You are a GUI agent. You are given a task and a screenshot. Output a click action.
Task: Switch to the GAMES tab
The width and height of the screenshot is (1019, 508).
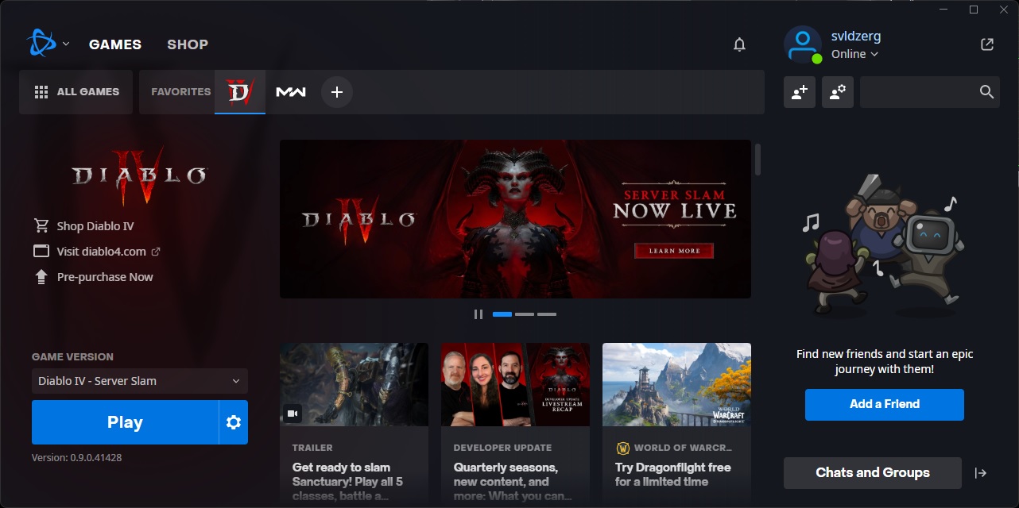coord(115,44)
